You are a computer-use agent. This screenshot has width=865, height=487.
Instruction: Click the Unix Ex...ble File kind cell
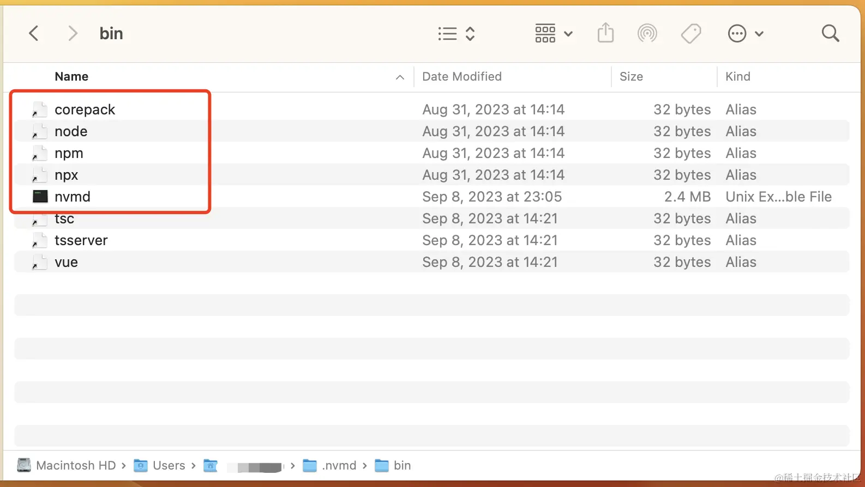click(778, 197)
